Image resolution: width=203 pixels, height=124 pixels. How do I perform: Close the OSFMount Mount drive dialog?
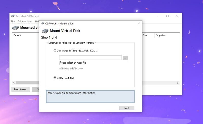139,23
